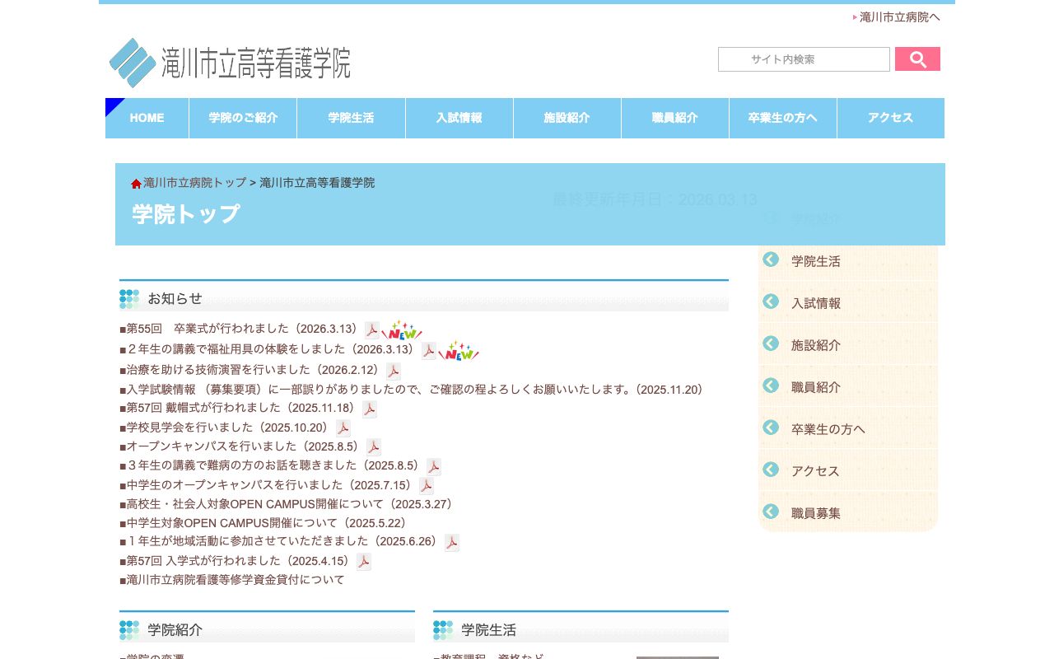
Task: Open the PDF for the 55th graduation ceremony news
Action: pos(372,329)
